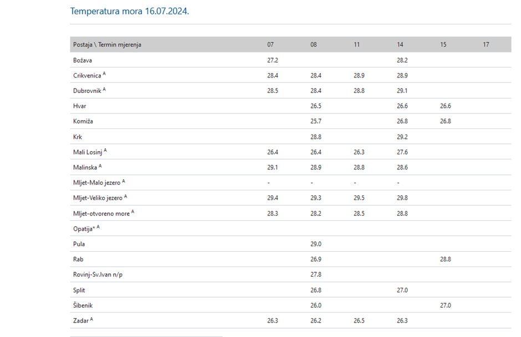Image resolution: width=521 pixels, height=337 pixels.
Task: Click the Crikvenica station name
Action: point(88,76)
